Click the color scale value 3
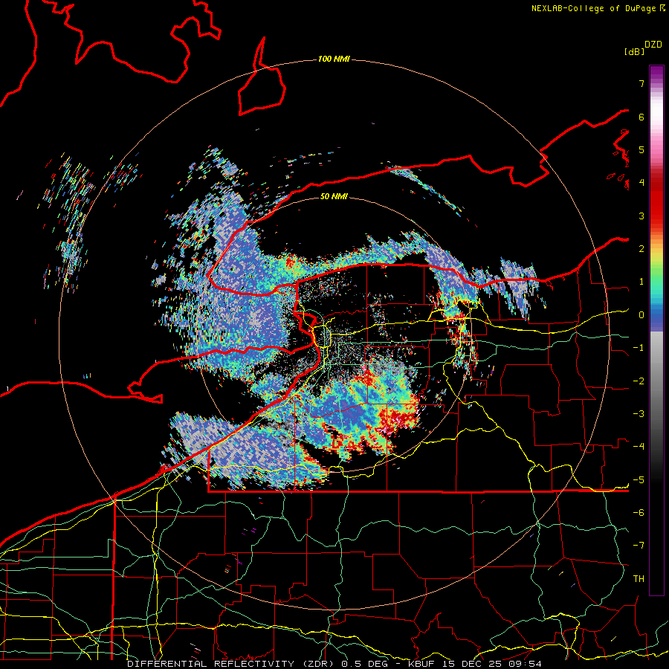669x669 pixels. [x=641, y=216]
